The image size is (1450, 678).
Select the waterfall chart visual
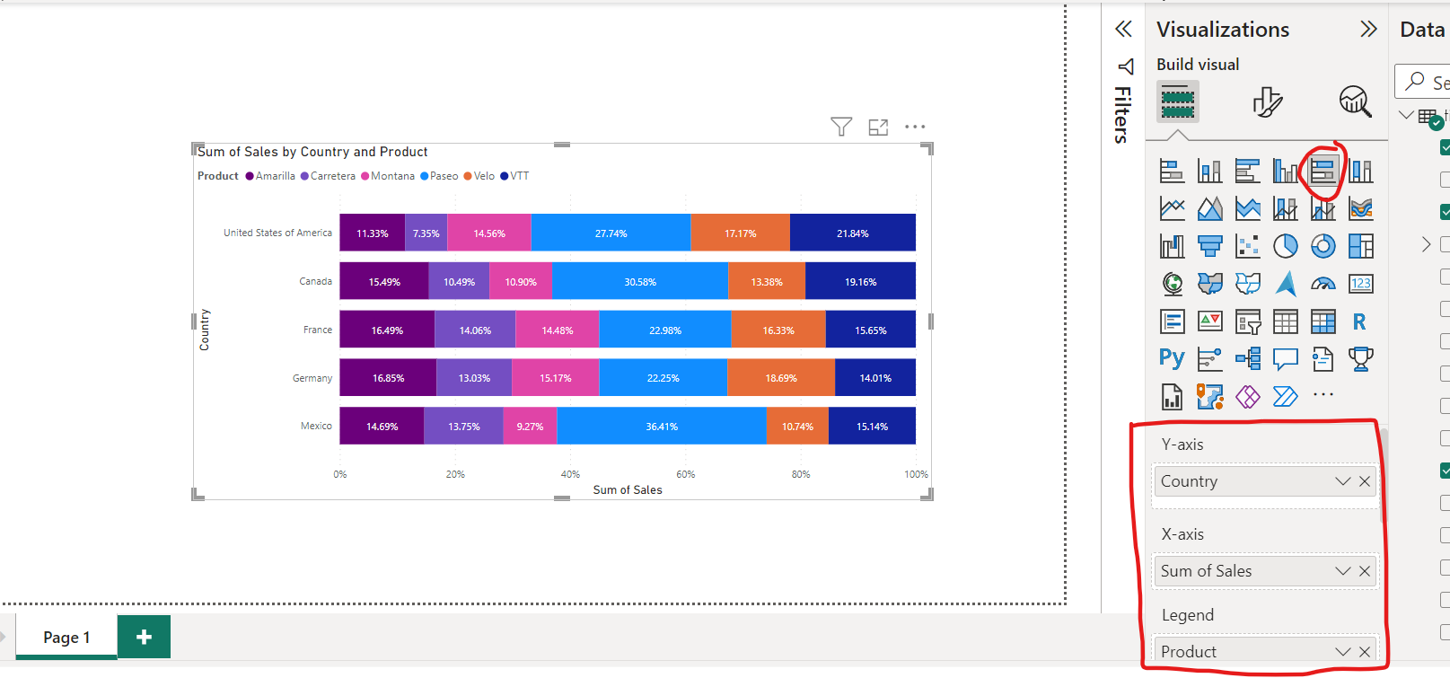pos(1172,246)
